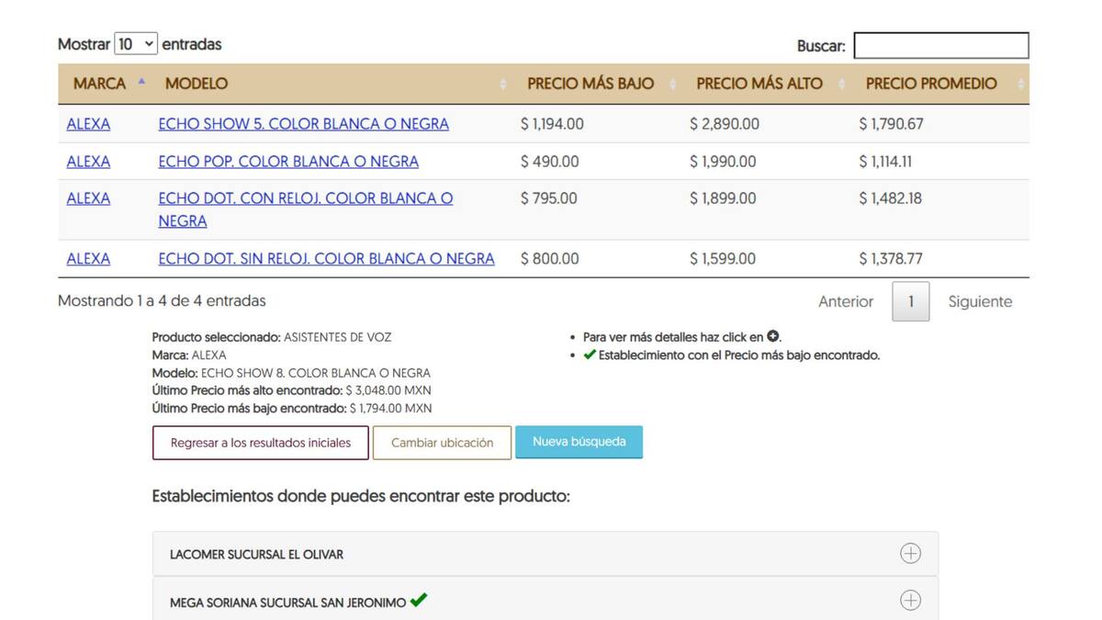The image size is (1102, 620).
Task: Click ALEXA brand link in first row
Action: [88, 124]
